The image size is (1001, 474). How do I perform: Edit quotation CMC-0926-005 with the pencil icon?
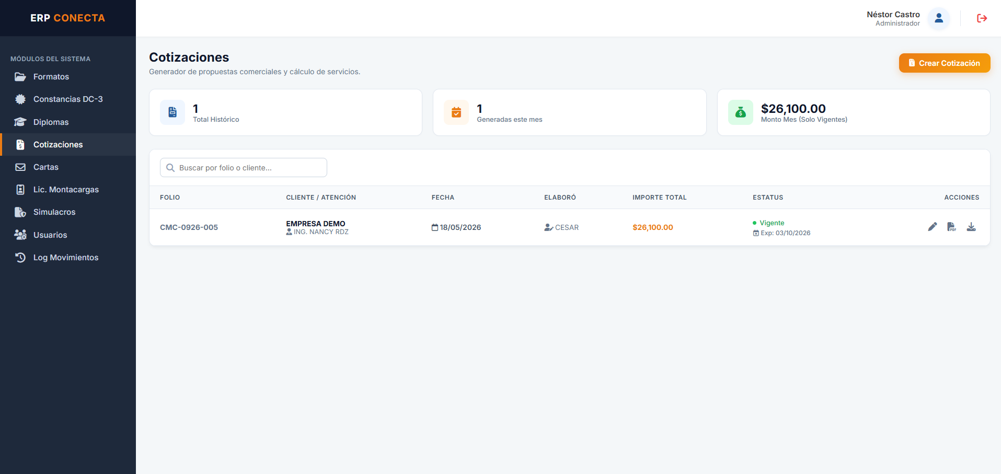click(x=933, y=227)
